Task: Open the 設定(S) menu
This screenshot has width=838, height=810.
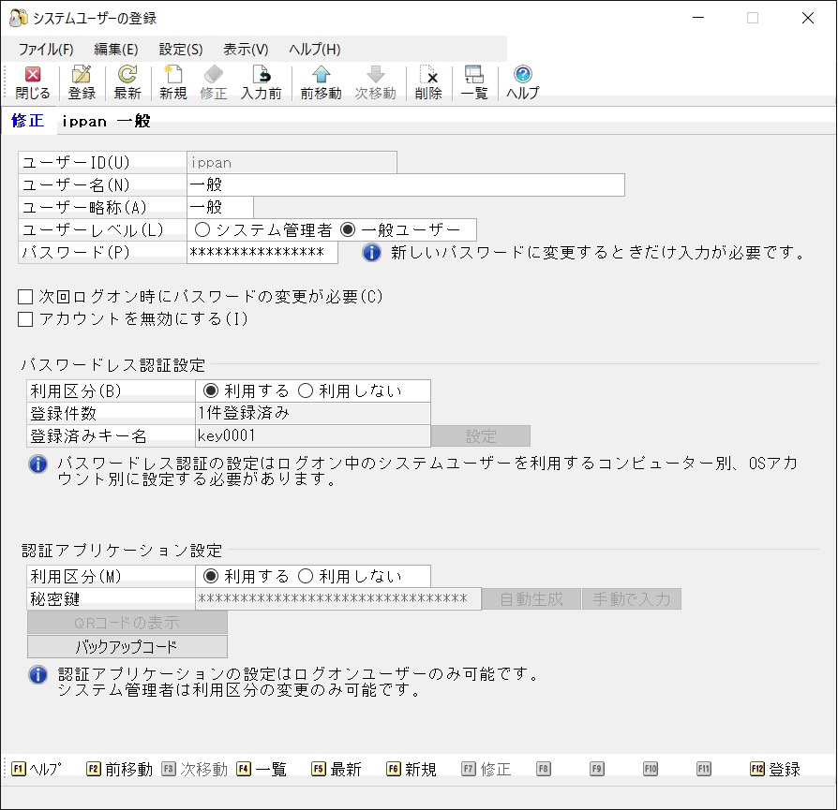Action: pos(181,50)
